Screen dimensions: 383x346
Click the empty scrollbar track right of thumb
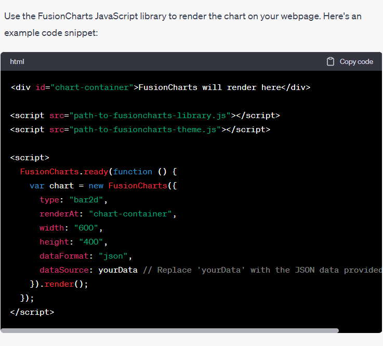[360, 330]
